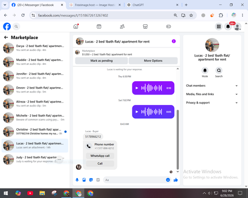The image size is (248, 198).
Task: Switch to the Freeimage.host tab
Action: point(95,5)
